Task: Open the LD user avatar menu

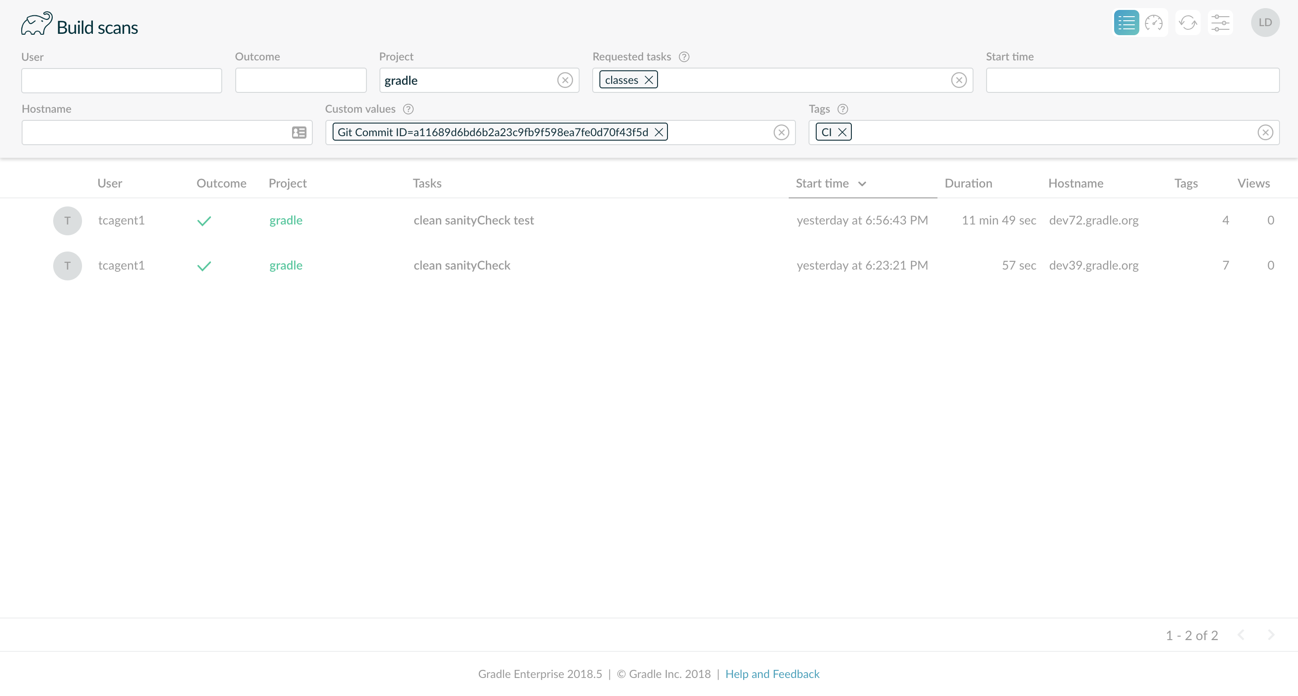Action: click(1265, 23)
